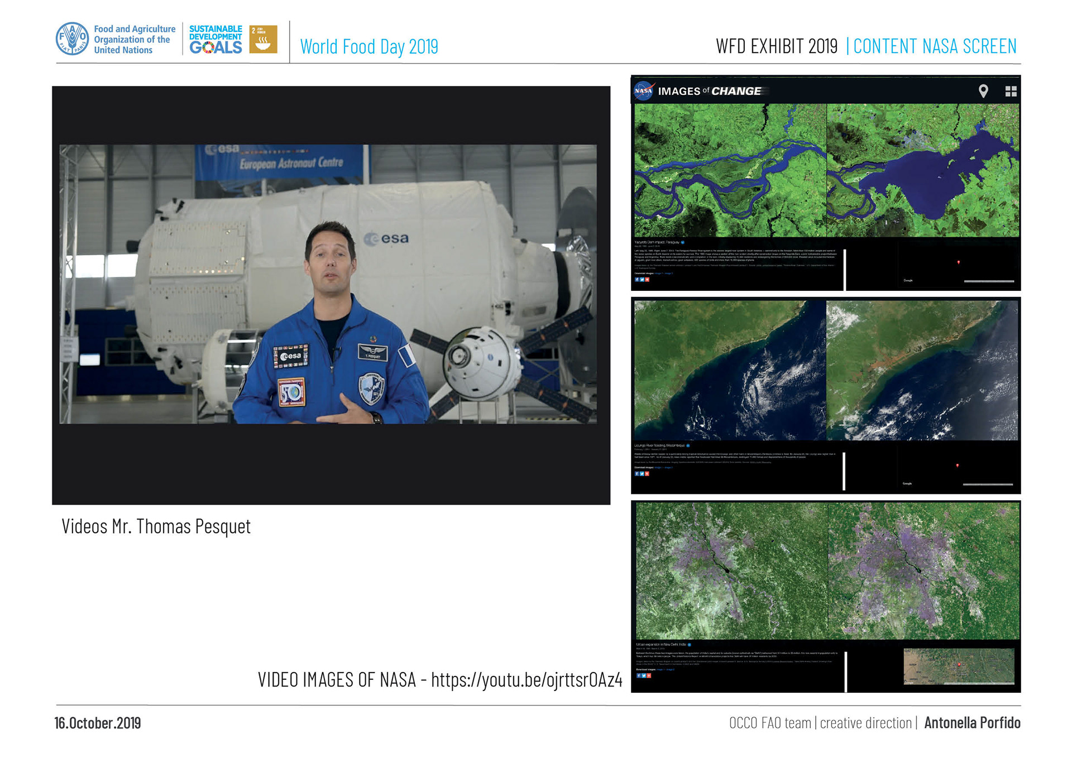Screen dimensions: 1072x758
Task: Click Facebook icon under New Delhi description
Action: coord(639,675)
